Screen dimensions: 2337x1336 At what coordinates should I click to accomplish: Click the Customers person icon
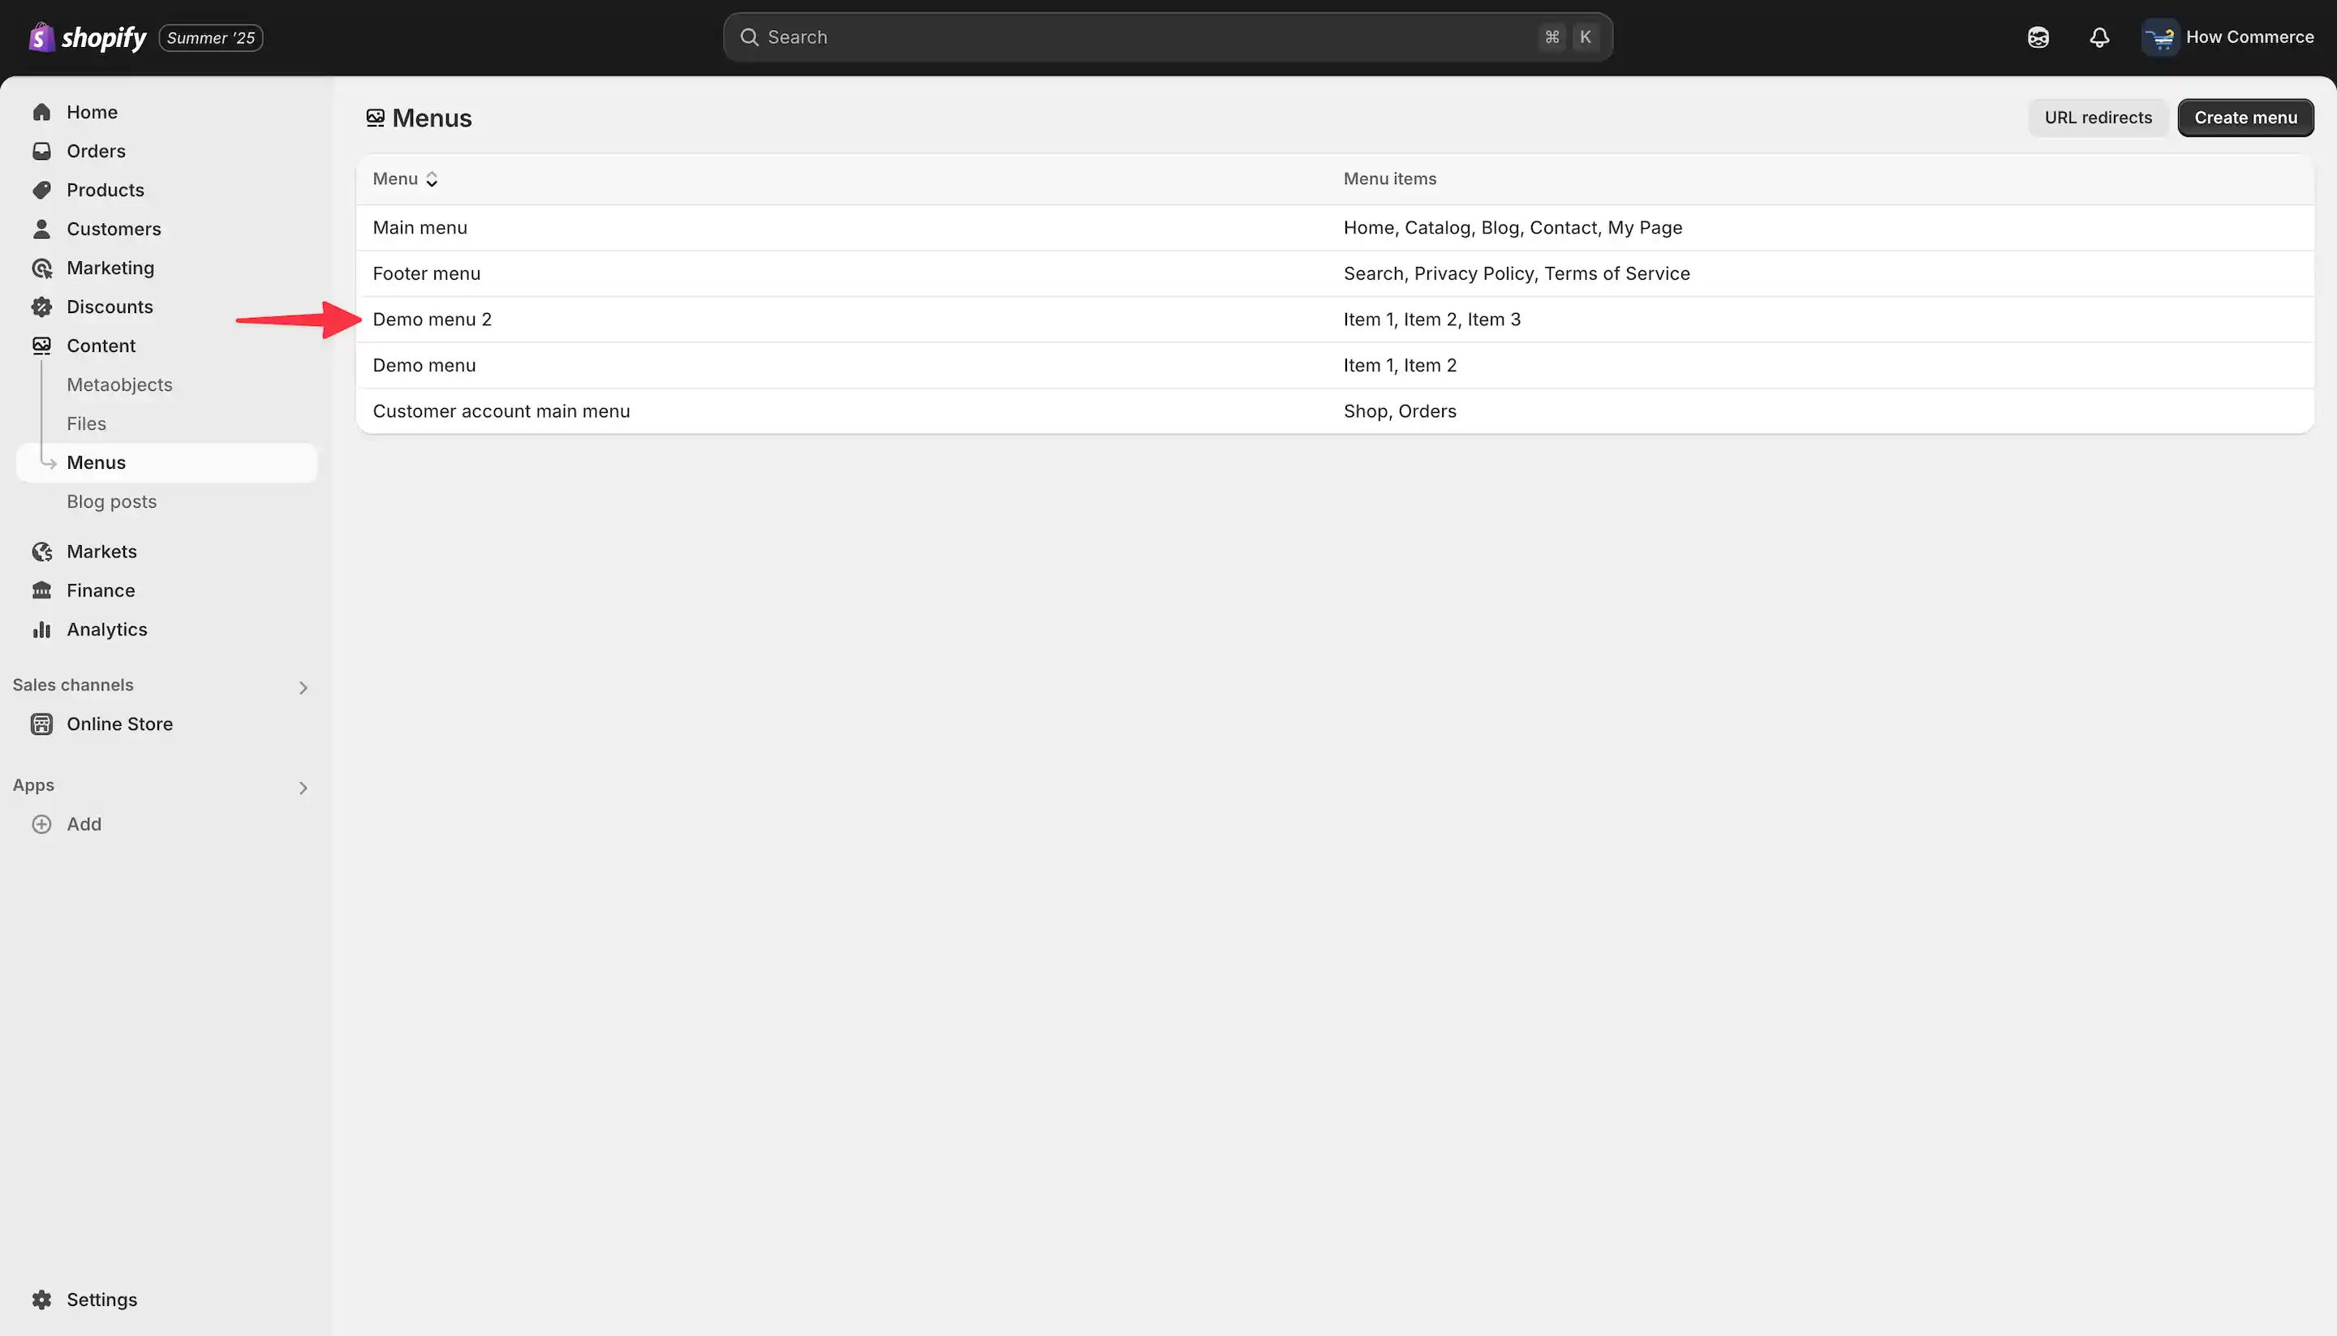(41, 229)
